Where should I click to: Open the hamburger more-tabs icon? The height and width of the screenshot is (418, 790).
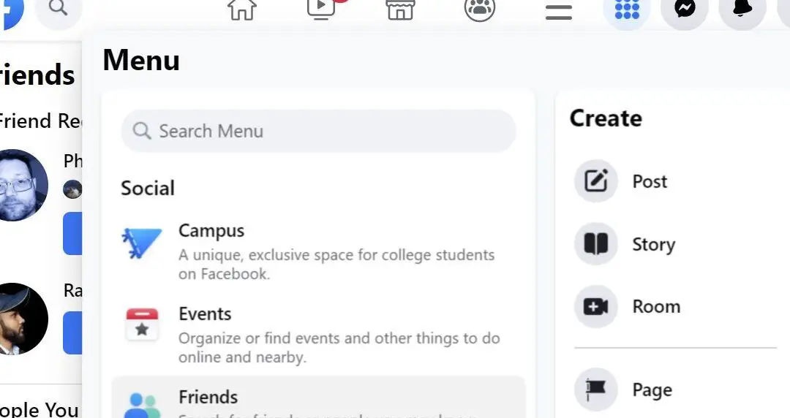coord(559,12)
